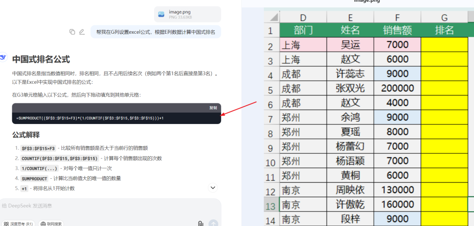Click the cell with name 周映依
This screenshot has height=226, width=474.
point(350,190)
